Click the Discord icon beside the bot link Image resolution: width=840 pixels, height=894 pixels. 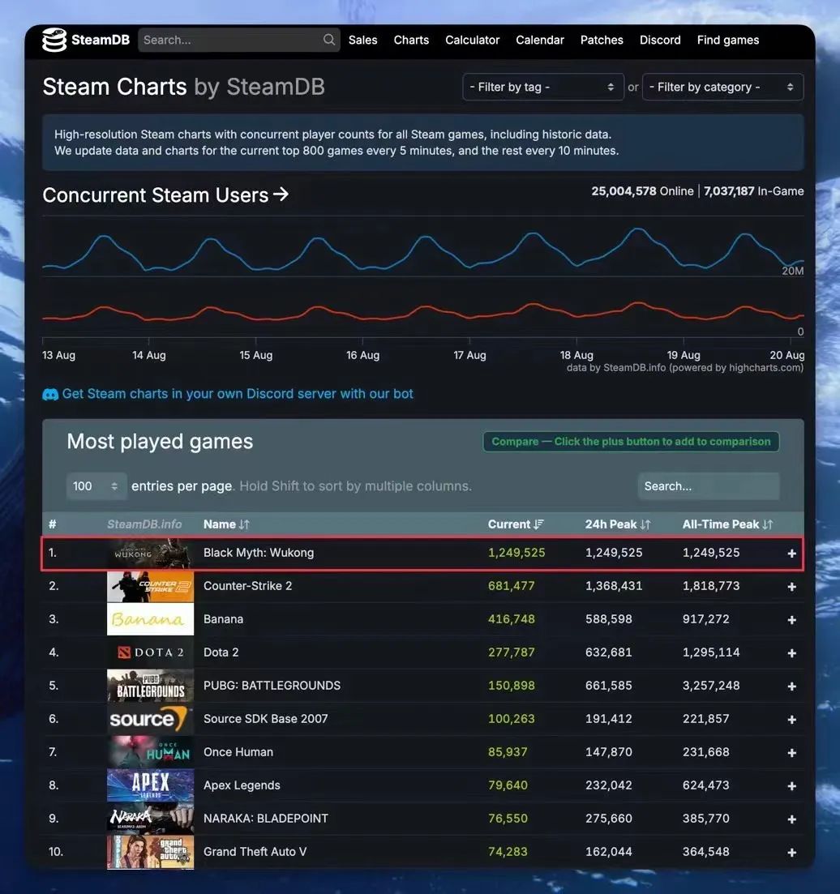[50, 394]
